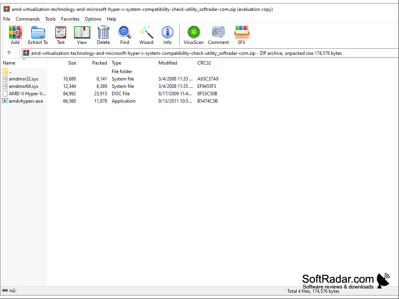Open the Commands menu
This screenshot has width=399, height=299.
coord(28,19)
